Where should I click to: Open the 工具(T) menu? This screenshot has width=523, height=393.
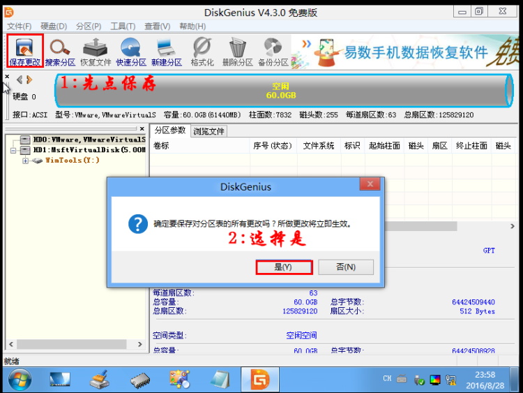(123, 27)
